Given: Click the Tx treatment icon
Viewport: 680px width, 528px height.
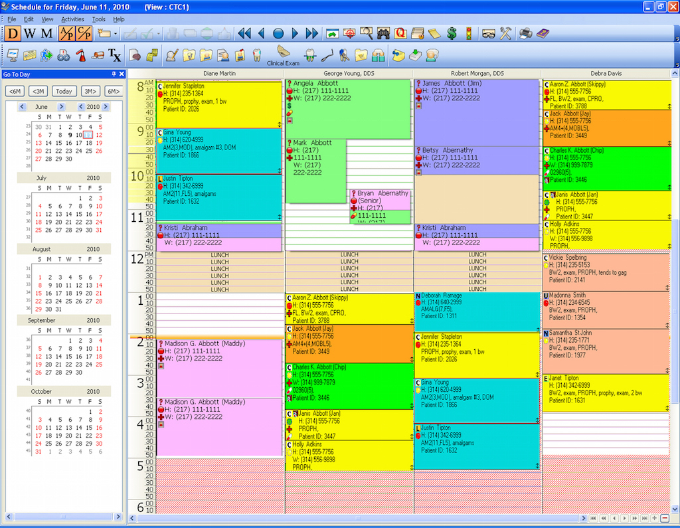Looking at the screenshot, I should point(114,55).
